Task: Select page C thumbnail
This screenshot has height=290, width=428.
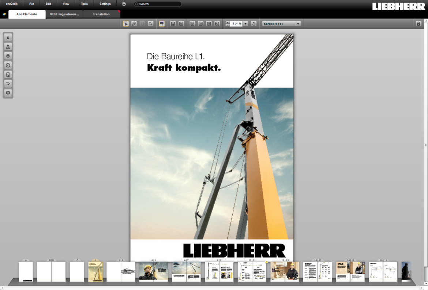Action: pyautogui.click(x=77, y=271)
